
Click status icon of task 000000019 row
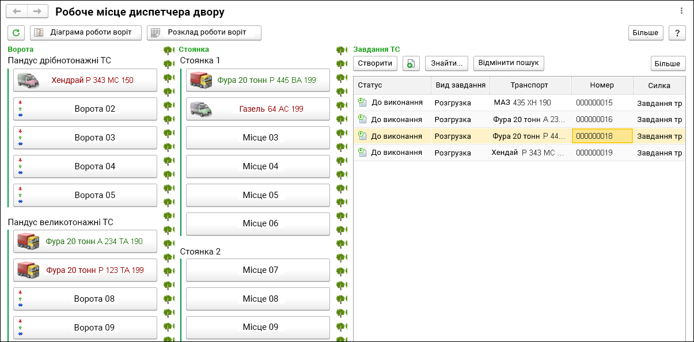coord(362,153)
